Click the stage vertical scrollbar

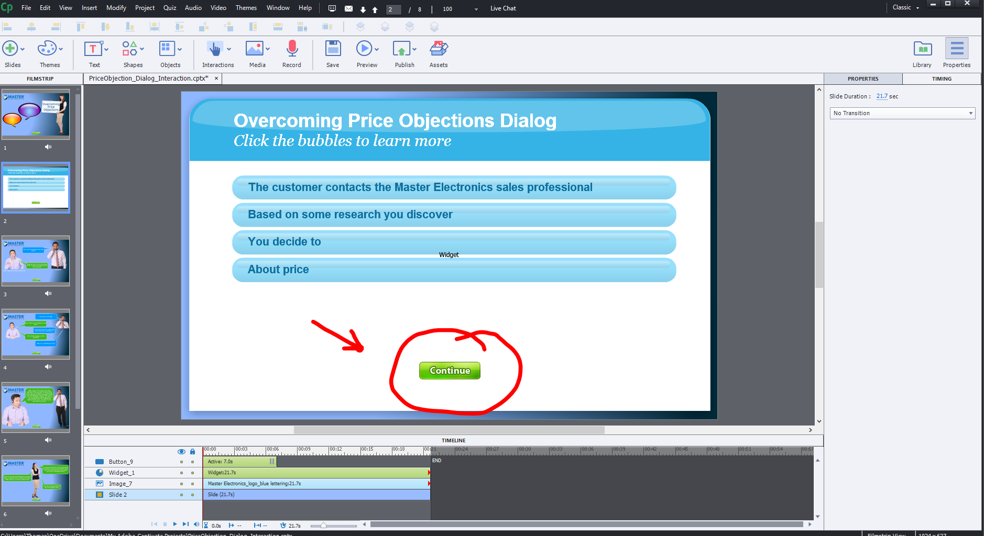tap(819, 255)
